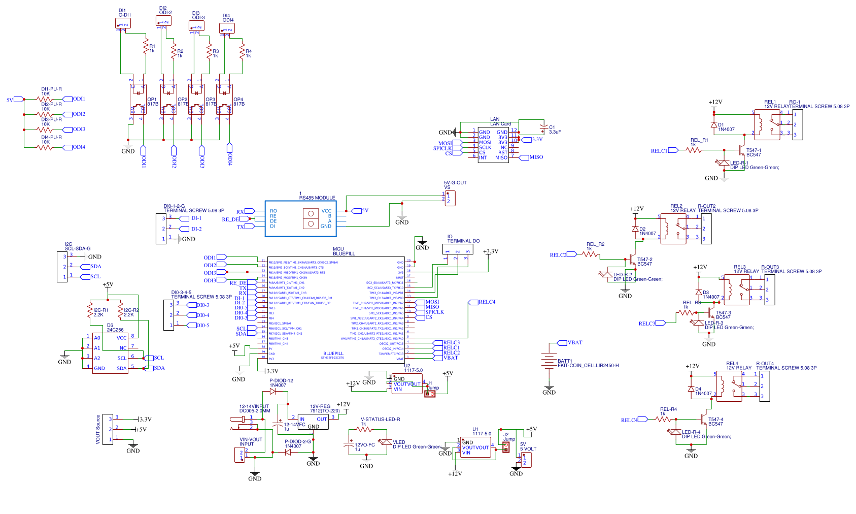Viewport: 856px width, 514px height.
Task: Click the BLUEPILL MCU chip body
Action: (336, 310)
